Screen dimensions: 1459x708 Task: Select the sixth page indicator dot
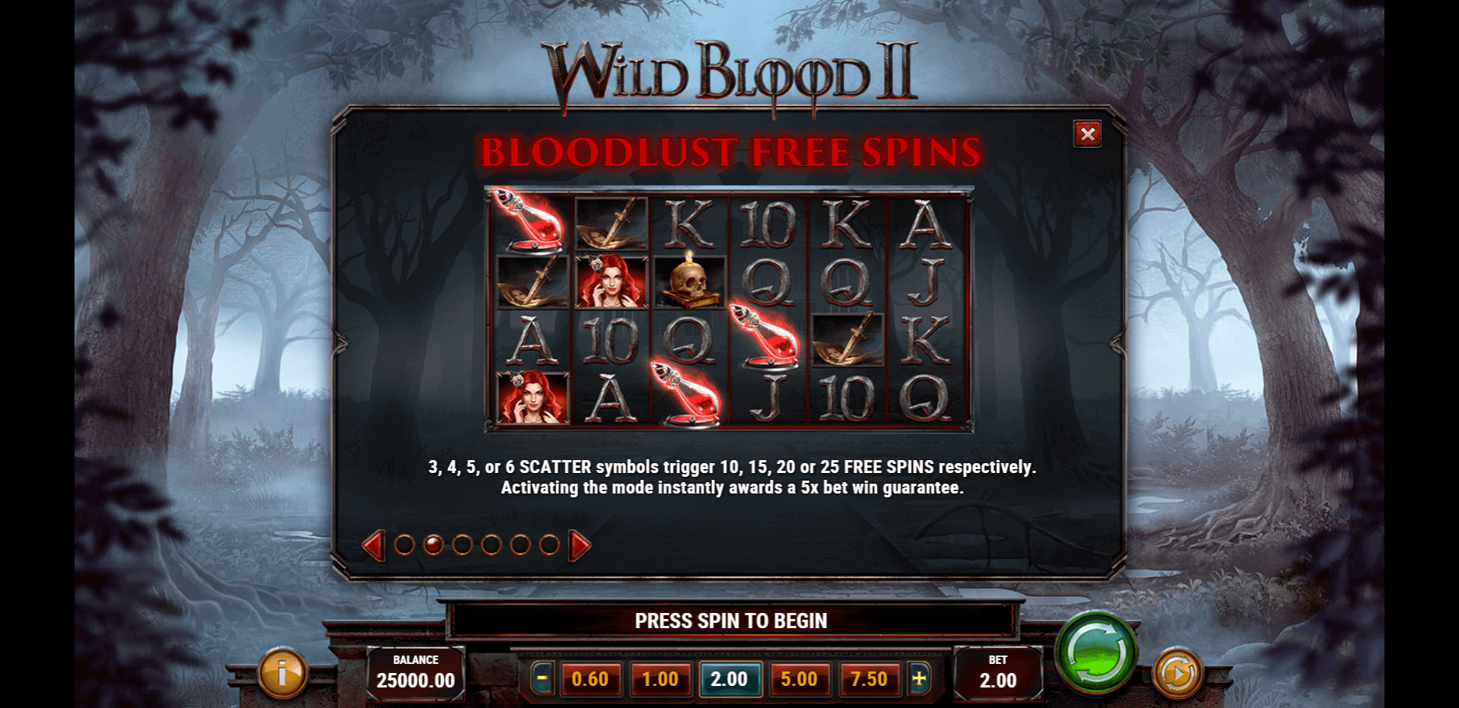click(x=549, y=544)
